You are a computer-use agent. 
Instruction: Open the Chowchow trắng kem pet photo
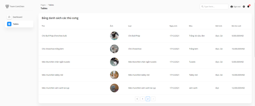[114, 49]
